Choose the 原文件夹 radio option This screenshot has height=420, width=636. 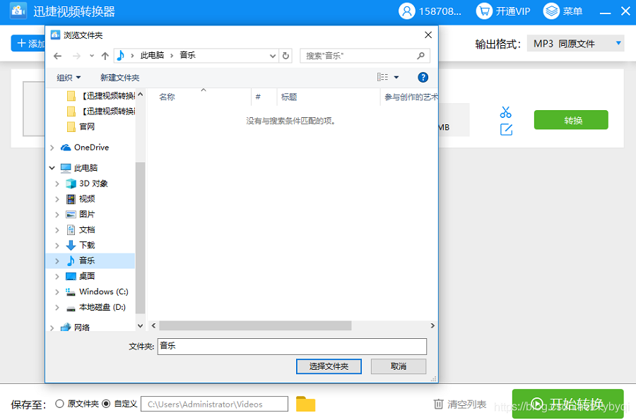59,404
